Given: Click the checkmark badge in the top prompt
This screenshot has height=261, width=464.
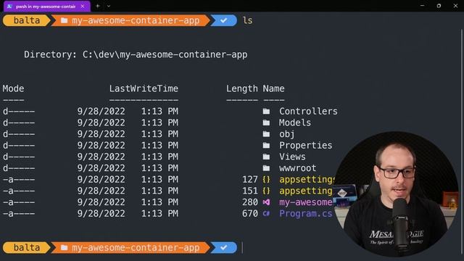Looking at the screenshot, I should (224, 20).
